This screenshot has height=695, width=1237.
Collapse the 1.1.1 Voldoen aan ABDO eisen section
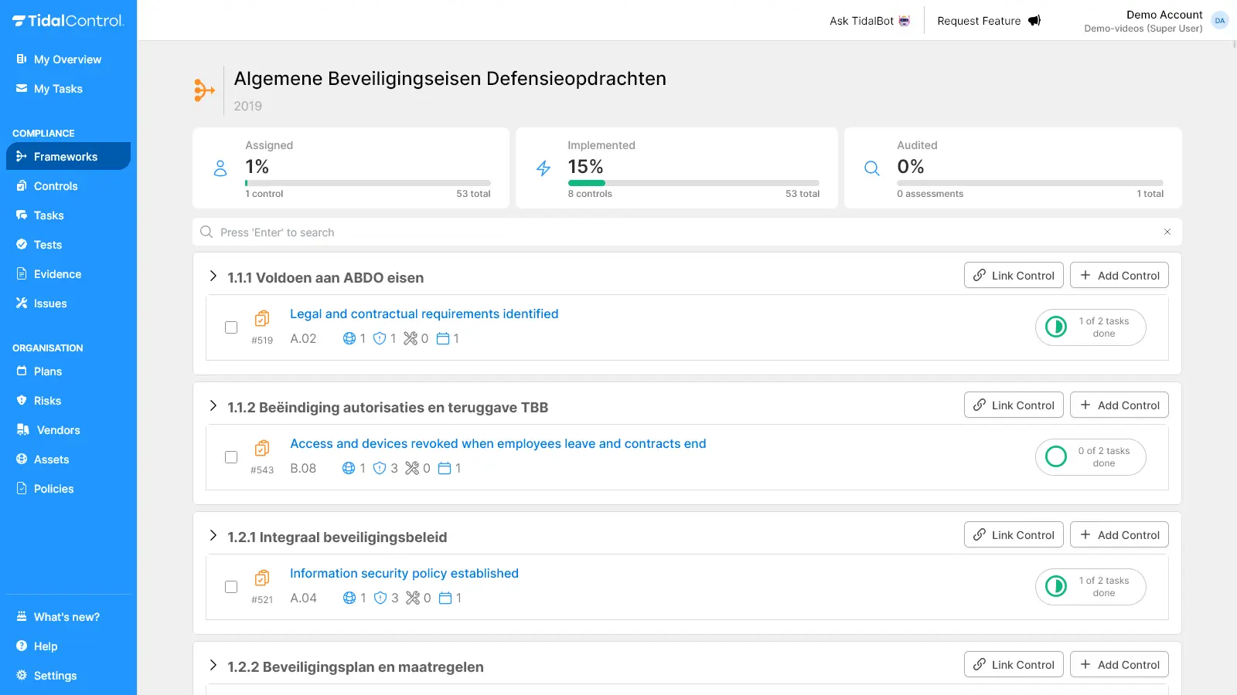(213, 276)
